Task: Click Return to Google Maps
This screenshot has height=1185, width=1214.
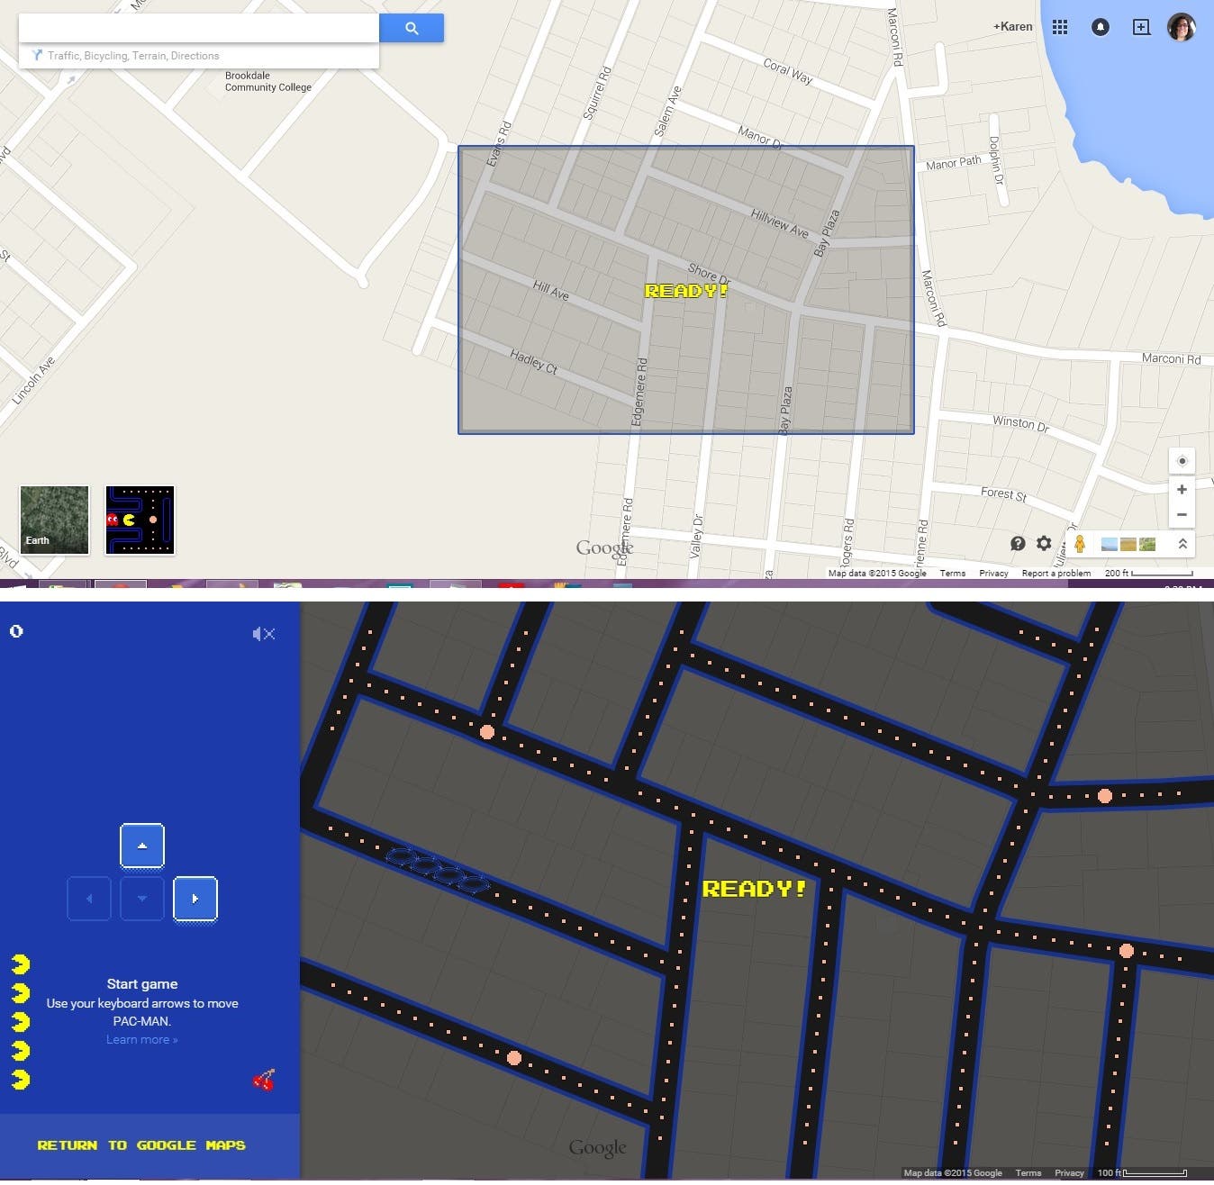Action: pyautogui.click(x=141, y=1145)
